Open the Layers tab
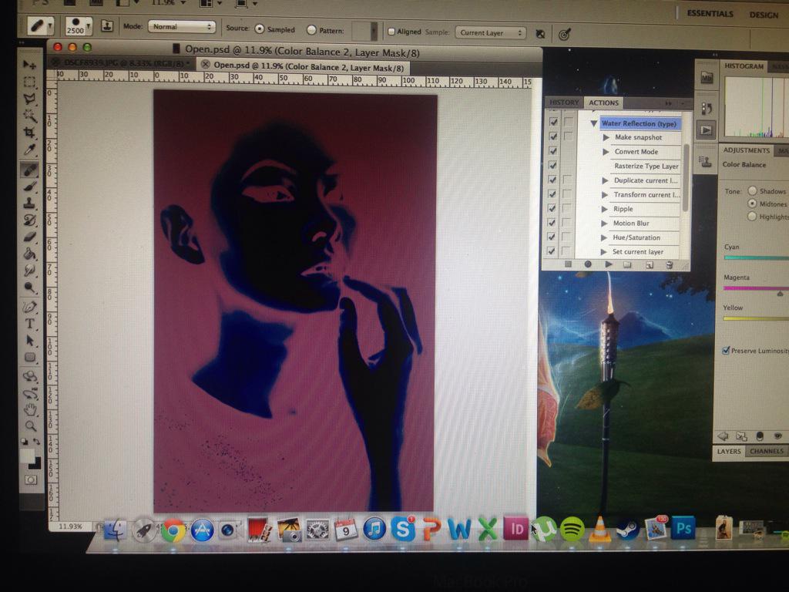Image resolution: width=789 pixels, height=592 pixels. [x=728, y=451]
